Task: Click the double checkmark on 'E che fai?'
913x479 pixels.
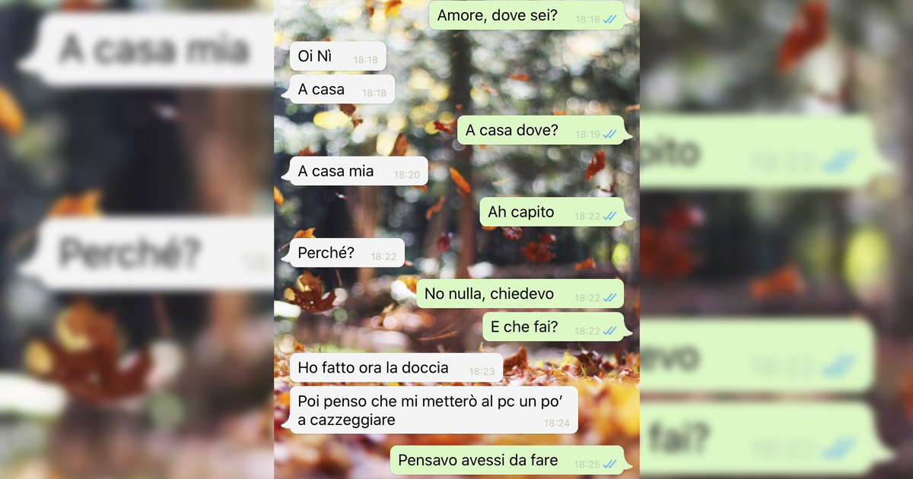Action: point(610,331)
